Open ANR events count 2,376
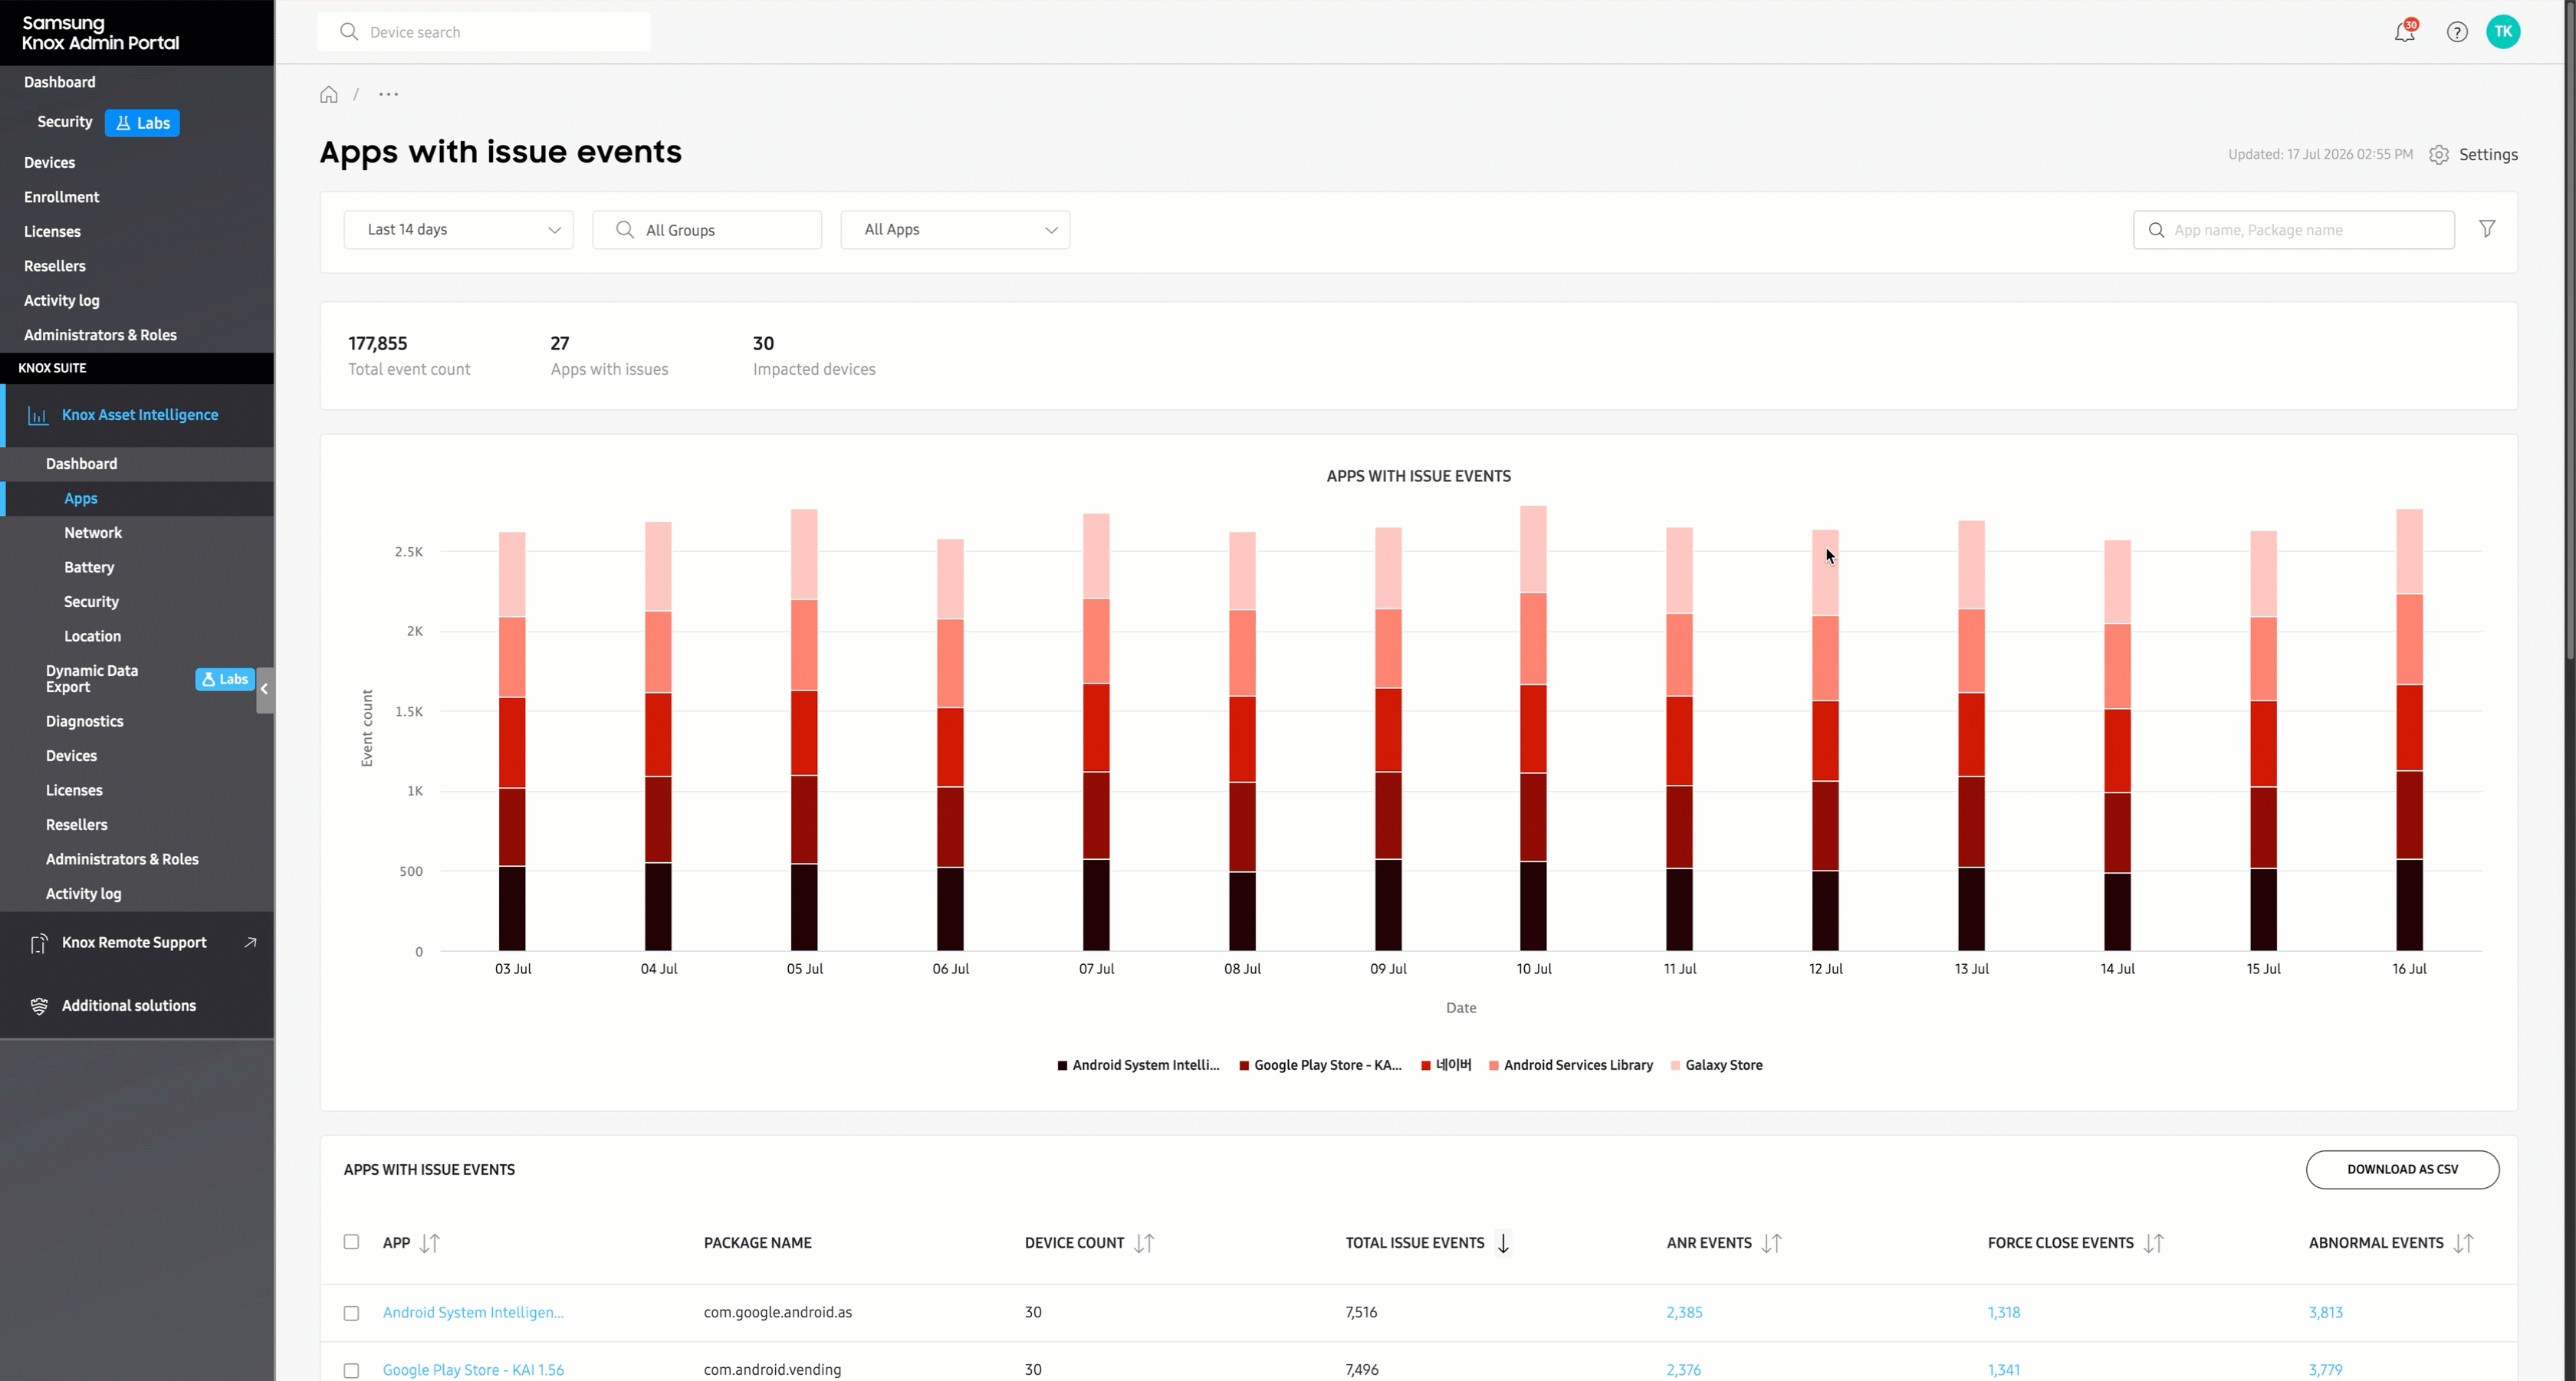The height and width of the screenshot is (1381, 2576). point(1684,1370)
